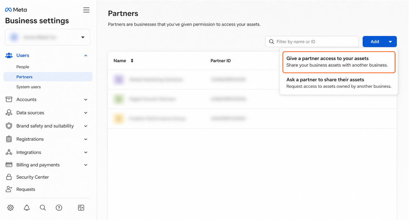The height and width of the screenshot is (220, 409).
Task: Collapse the Users section chevron
Action: point(86,56)
